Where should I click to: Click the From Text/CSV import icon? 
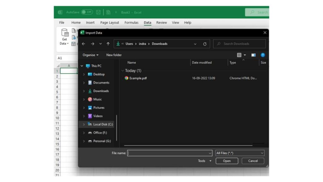click(x=73, y=31)
